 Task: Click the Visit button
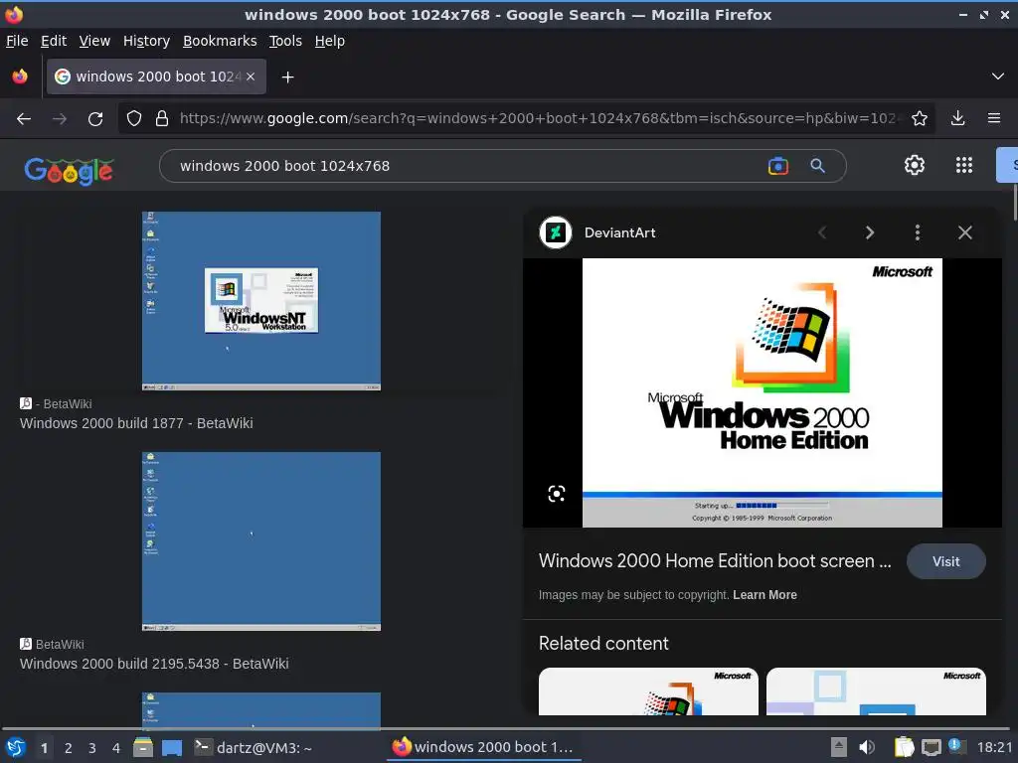click(x=946, y=561)
